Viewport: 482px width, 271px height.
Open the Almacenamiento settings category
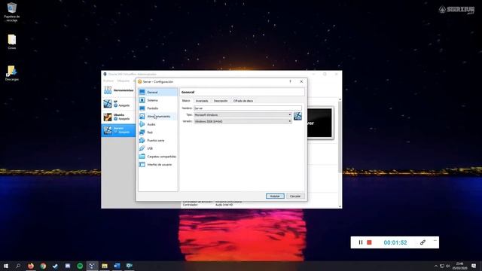(x=157, y=116)
